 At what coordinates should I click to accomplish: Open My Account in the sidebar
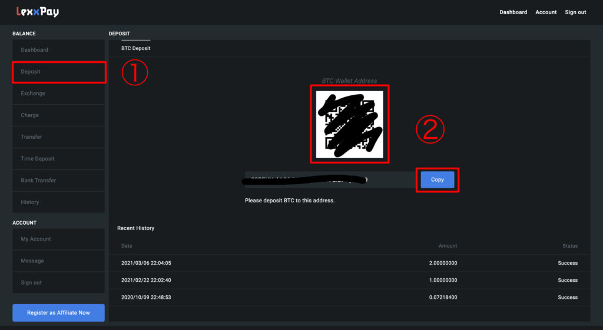pyautogui.click(x=58, y=239)
